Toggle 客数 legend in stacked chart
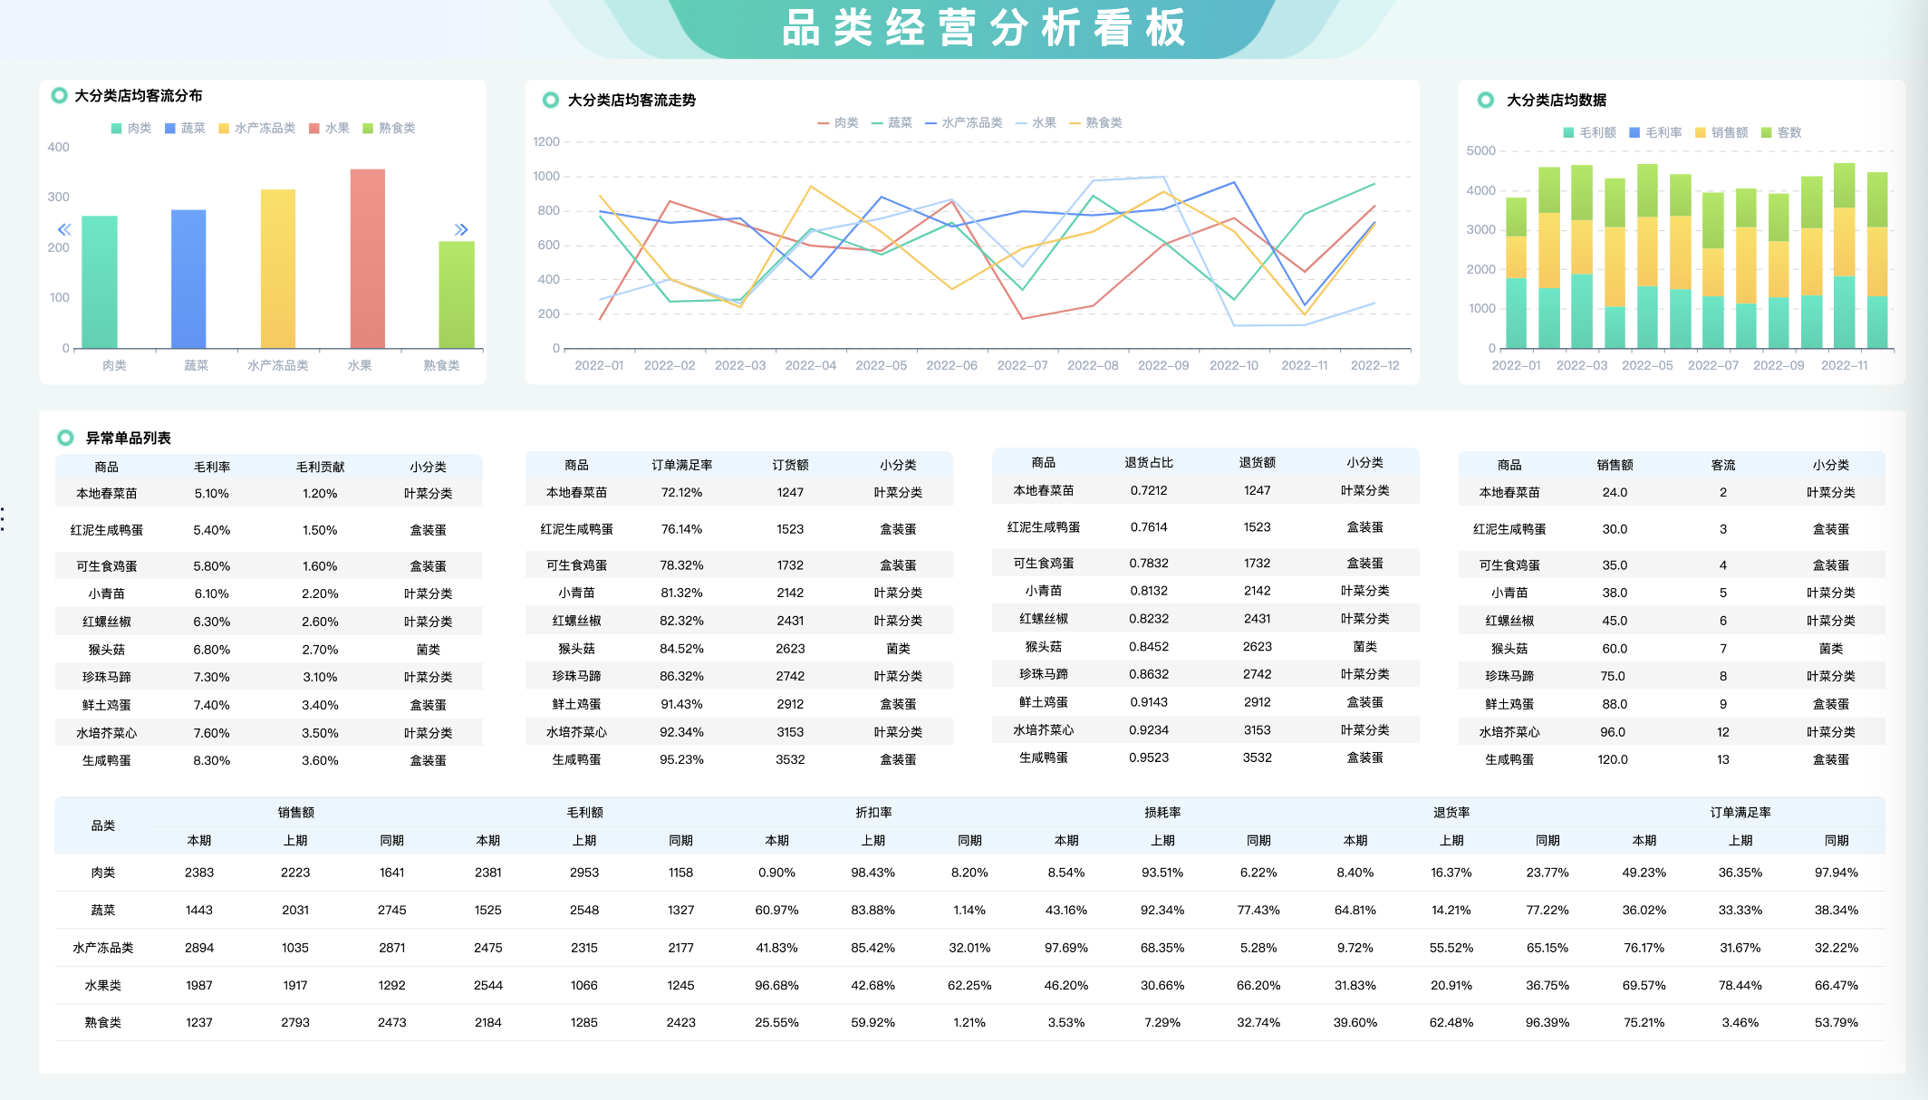1928x1100 pixels. pos(1781,132)
